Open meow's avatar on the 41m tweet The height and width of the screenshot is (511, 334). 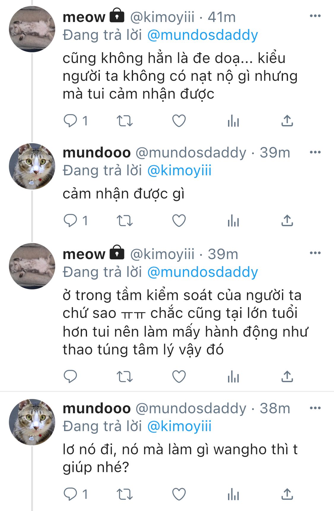coord(32,29)
